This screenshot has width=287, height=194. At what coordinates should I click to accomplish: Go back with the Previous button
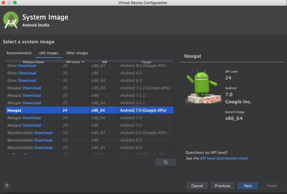(x=222, y=186)
